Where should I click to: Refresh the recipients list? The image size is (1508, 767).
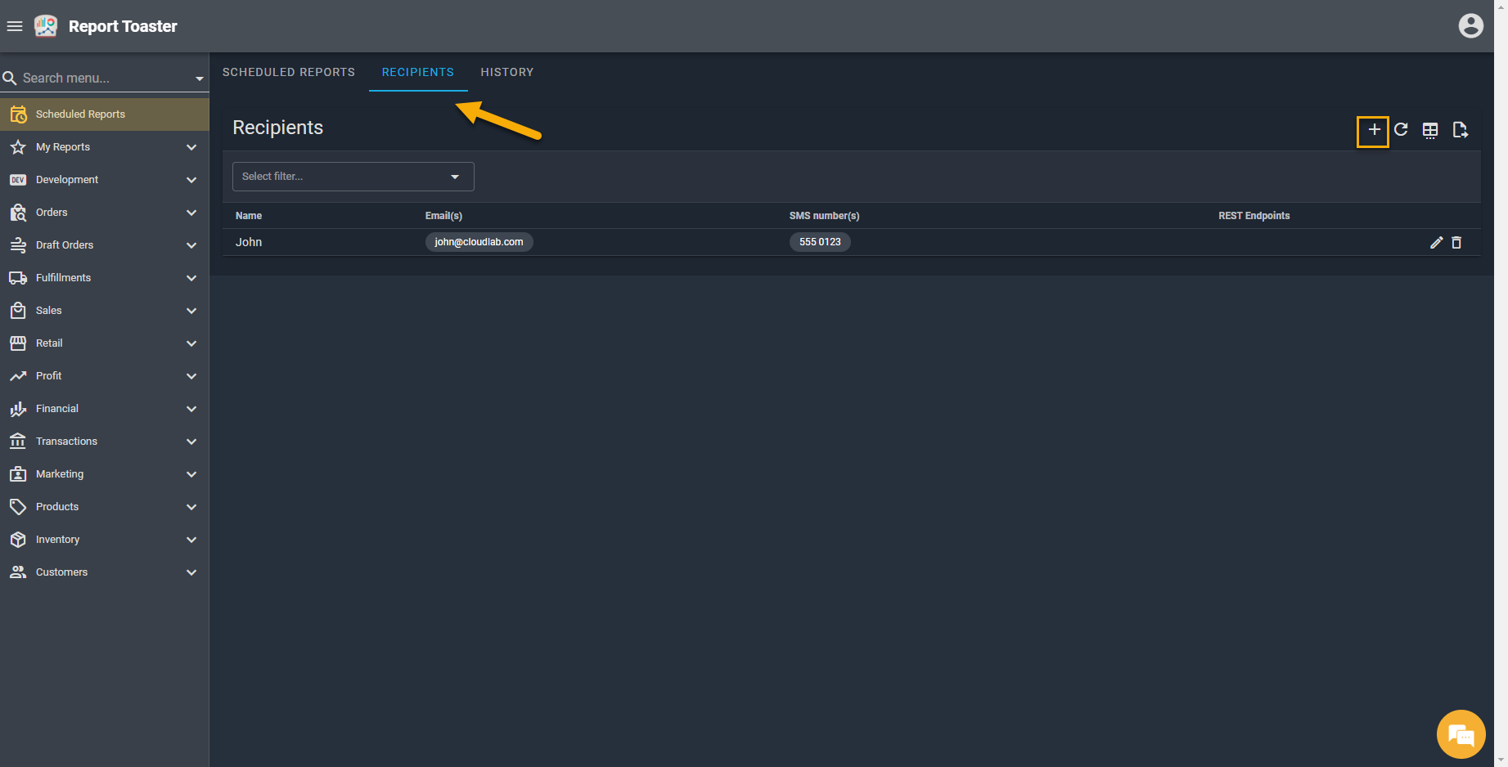point(1401,130)
